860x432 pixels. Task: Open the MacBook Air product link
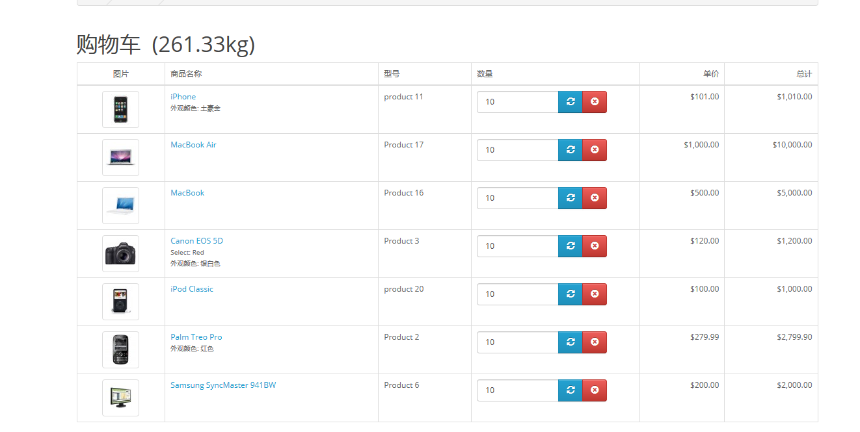[x=193, y=145]
